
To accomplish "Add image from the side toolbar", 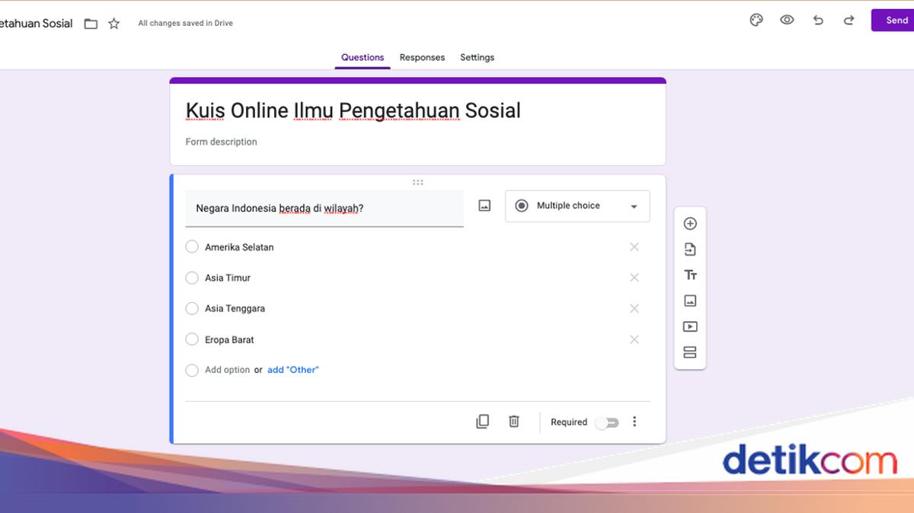I will 690,301.
